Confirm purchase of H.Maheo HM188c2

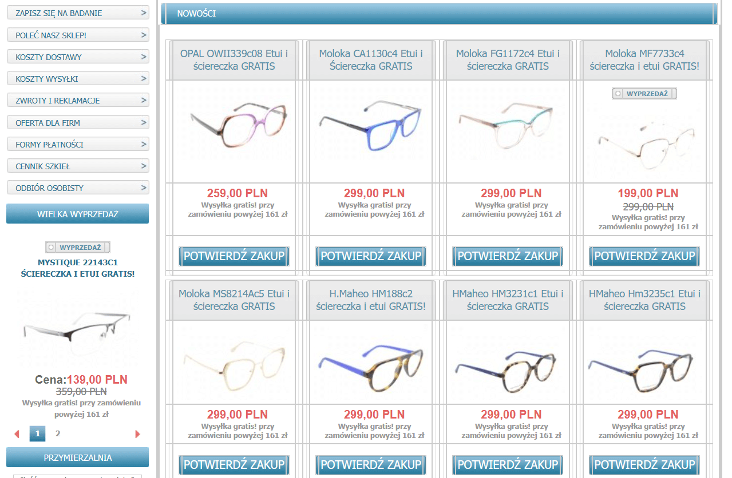point(371,465)
